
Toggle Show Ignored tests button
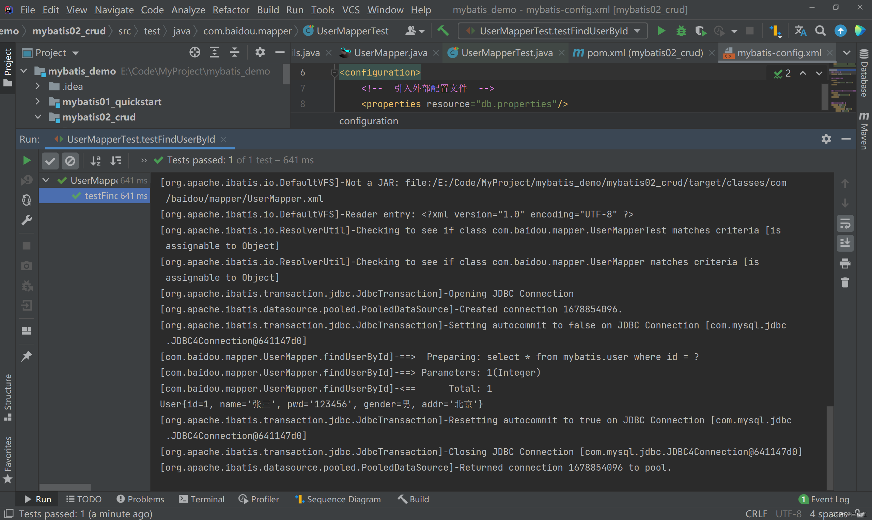coord(70,161)
